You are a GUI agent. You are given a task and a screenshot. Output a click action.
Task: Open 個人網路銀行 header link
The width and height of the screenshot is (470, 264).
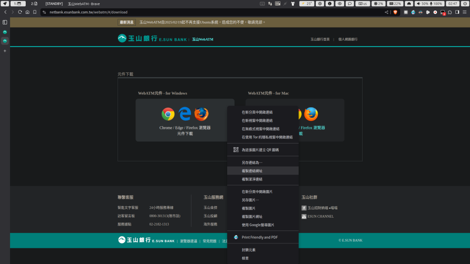348,39
